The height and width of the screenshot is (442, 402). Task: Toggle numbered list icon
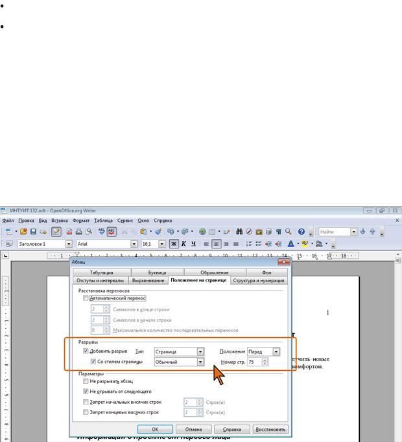pos(249,244)
